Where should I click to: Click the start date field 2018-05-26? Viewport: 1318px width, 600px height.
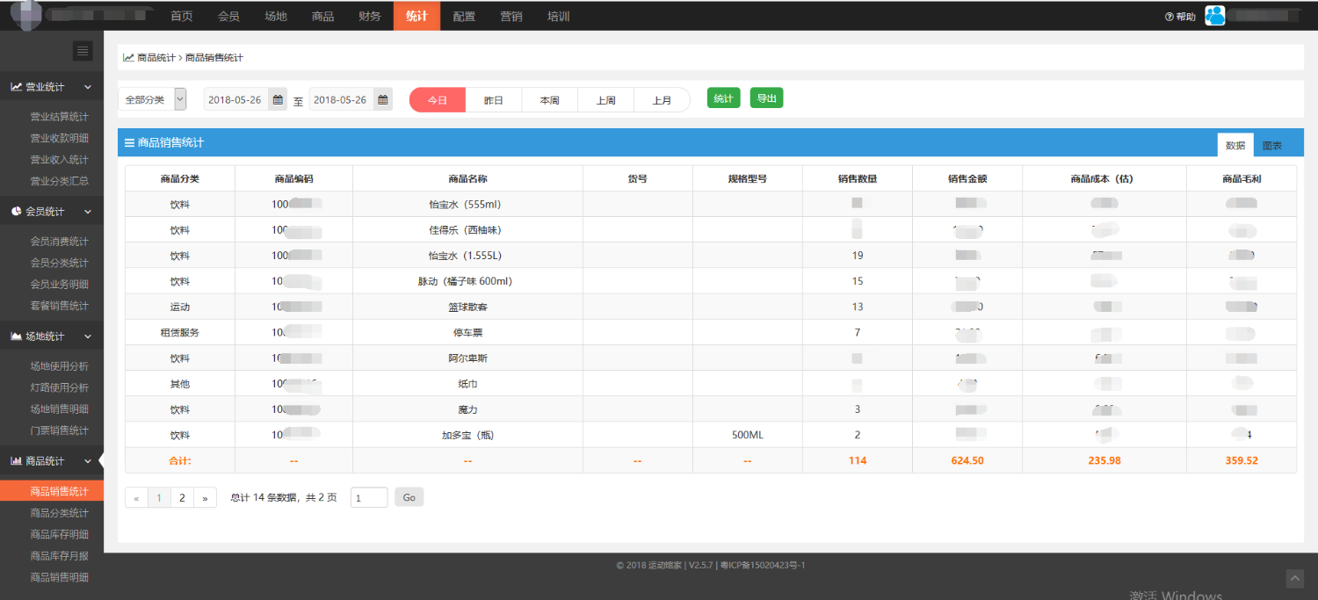point(235,100)
